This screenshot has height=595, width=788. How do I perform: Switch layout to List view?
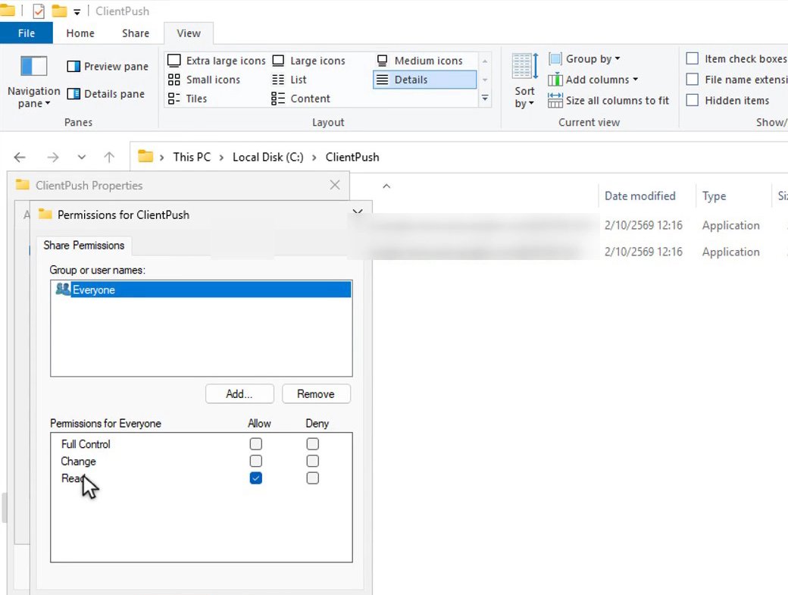click(289, 80)
